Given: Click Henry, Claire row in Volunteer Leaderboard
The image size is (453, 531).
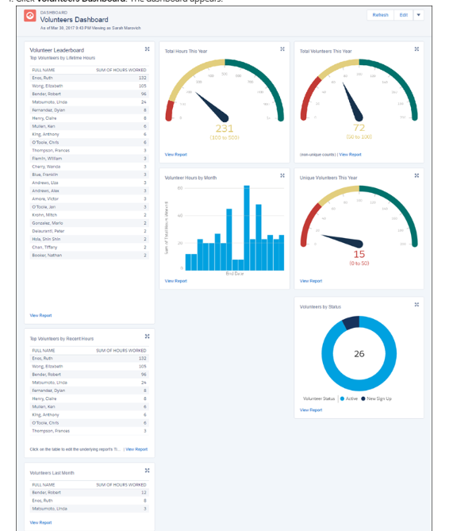Looking at the screenshot, I should click(x=90, y=118).
